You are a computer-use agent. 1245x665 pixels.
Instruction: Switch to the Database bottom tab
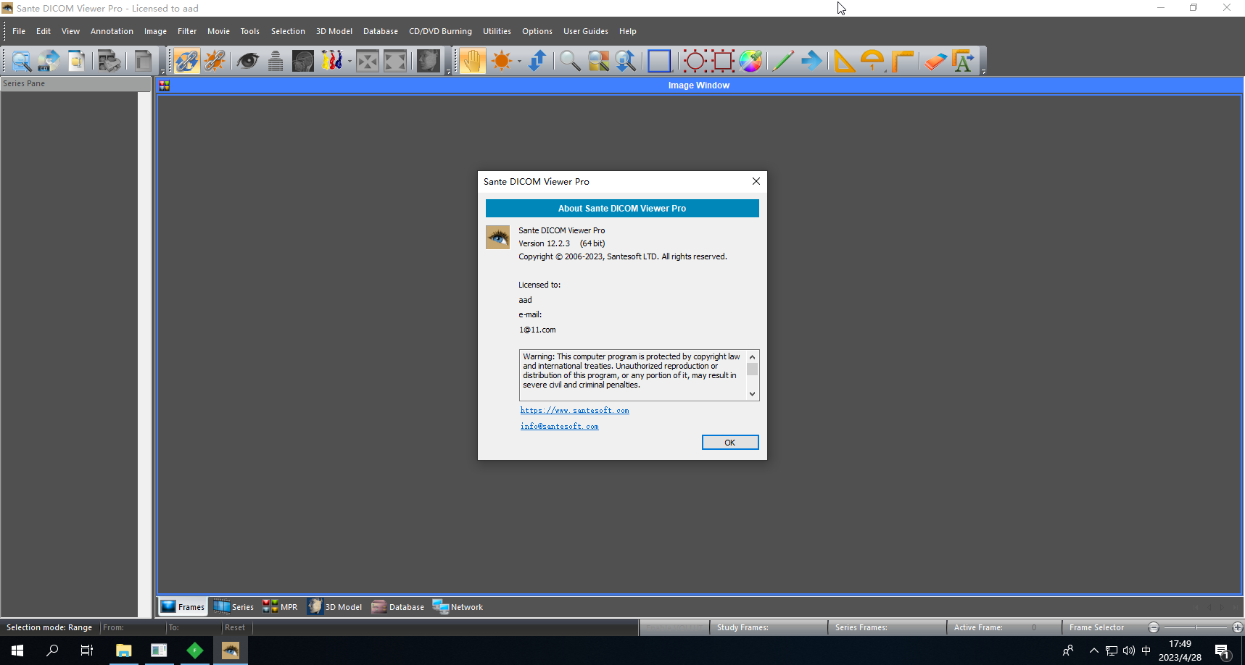tap(398, 607)
